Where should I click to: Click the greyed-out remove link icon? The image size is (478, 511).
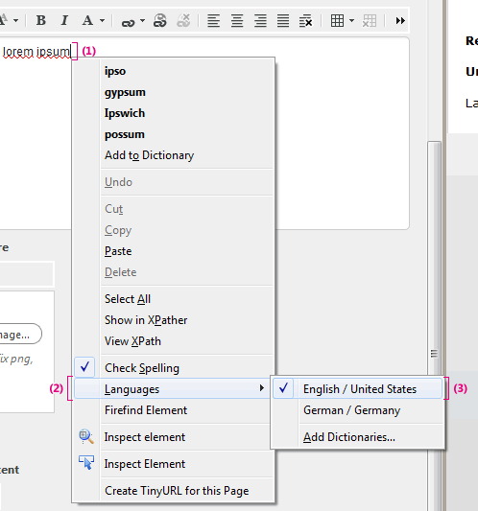183,20
